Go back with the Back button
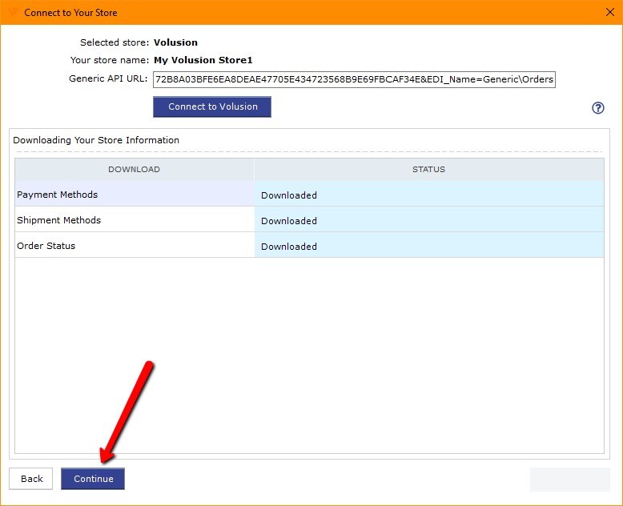The image size is (623, 506). pyautogui.click(x=31, y=478)
